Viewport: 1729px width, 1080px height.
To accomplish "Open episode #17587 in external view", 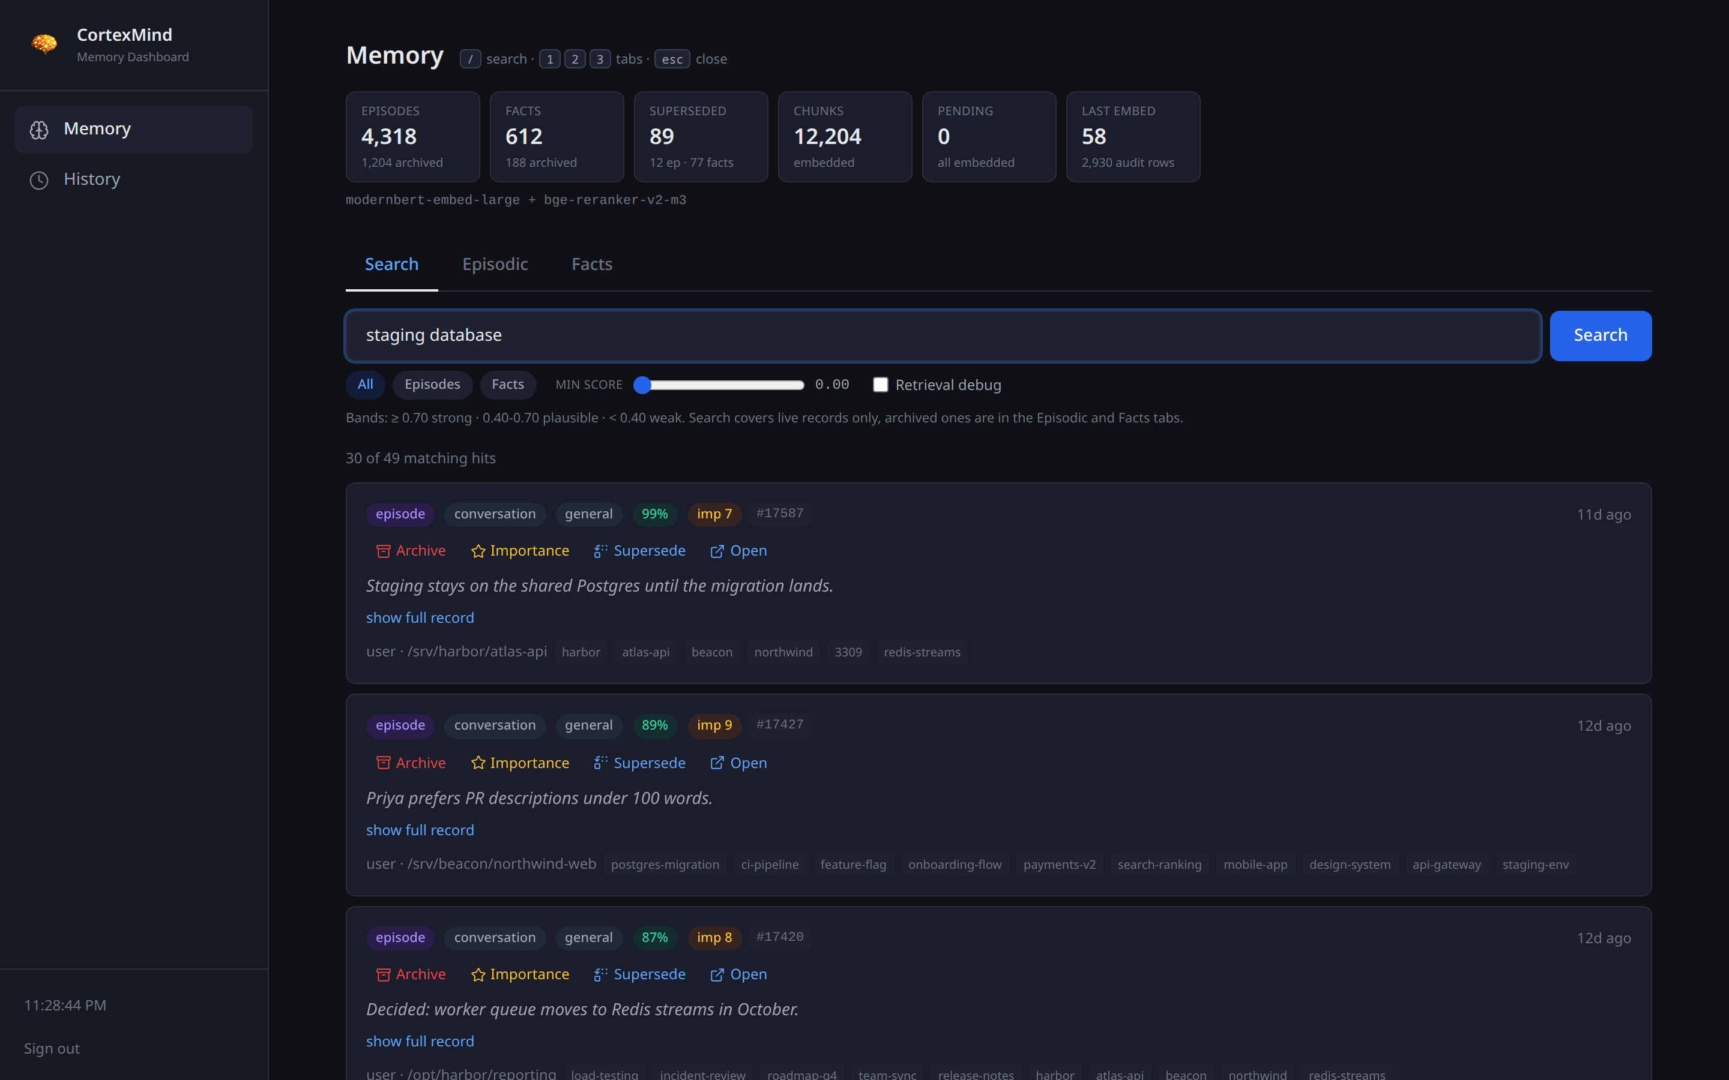I will click(739, 551).
